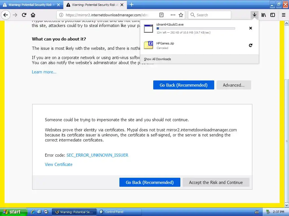The height and width of the screenshot is (216, 289).
Task: Click the page scrollbar down arrow
Action: 287,205
